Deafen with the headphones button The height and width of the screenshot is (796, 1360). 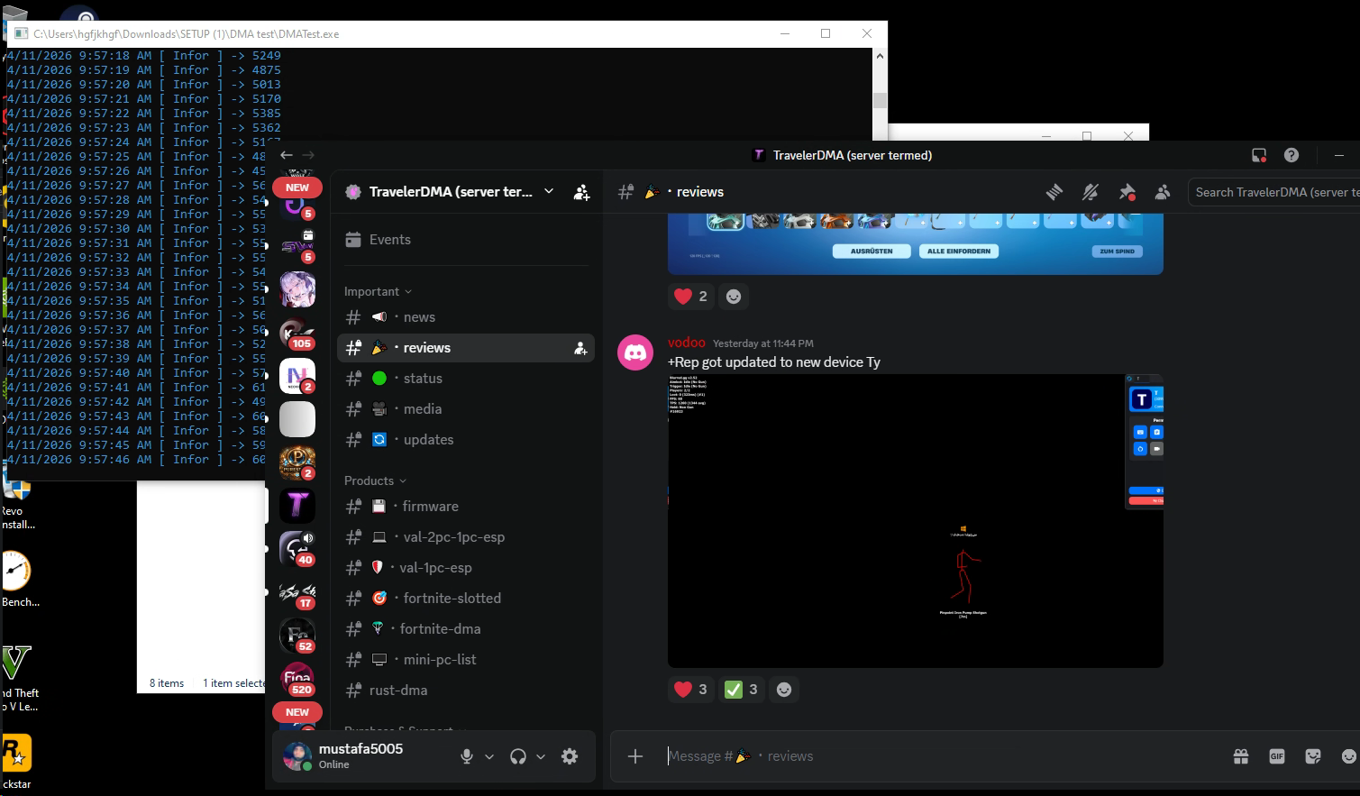(518, 756)
